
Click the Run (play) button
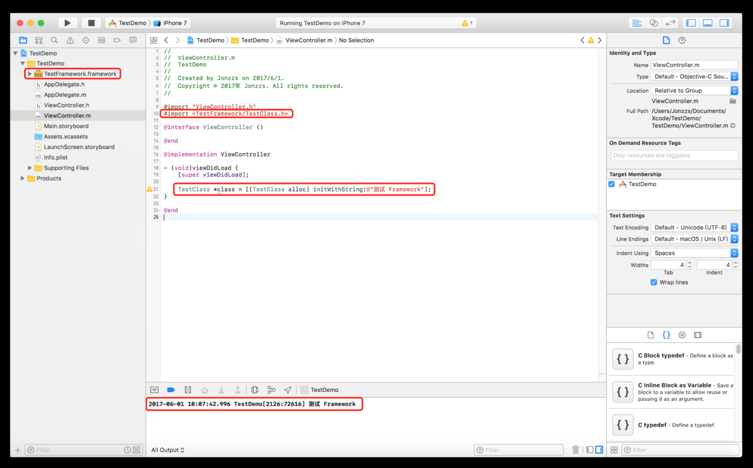[67, 23]
